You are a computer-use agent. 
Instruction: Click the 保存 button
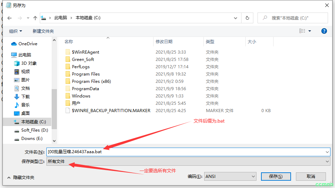(x=276, y=177)
